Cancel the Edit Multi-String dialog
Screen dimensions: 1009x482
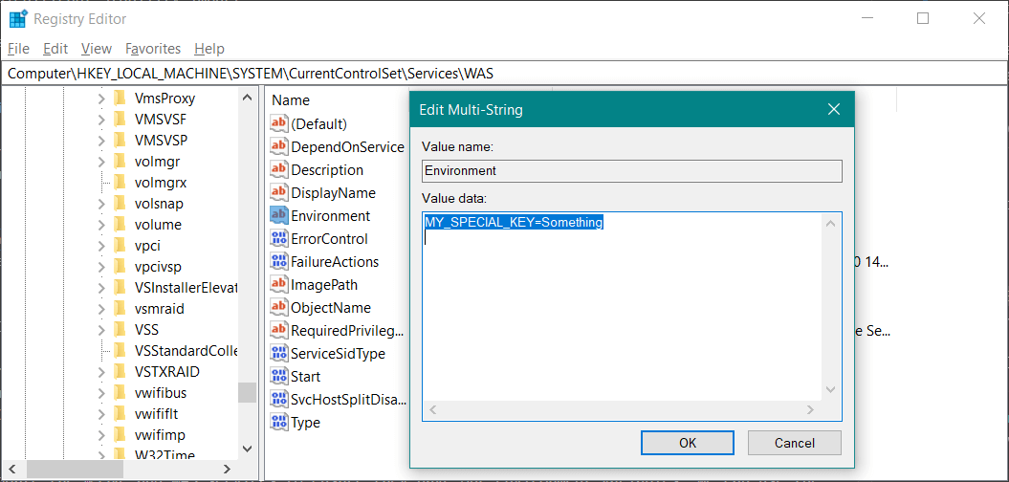pyautogui.click(x=794, y=443)
